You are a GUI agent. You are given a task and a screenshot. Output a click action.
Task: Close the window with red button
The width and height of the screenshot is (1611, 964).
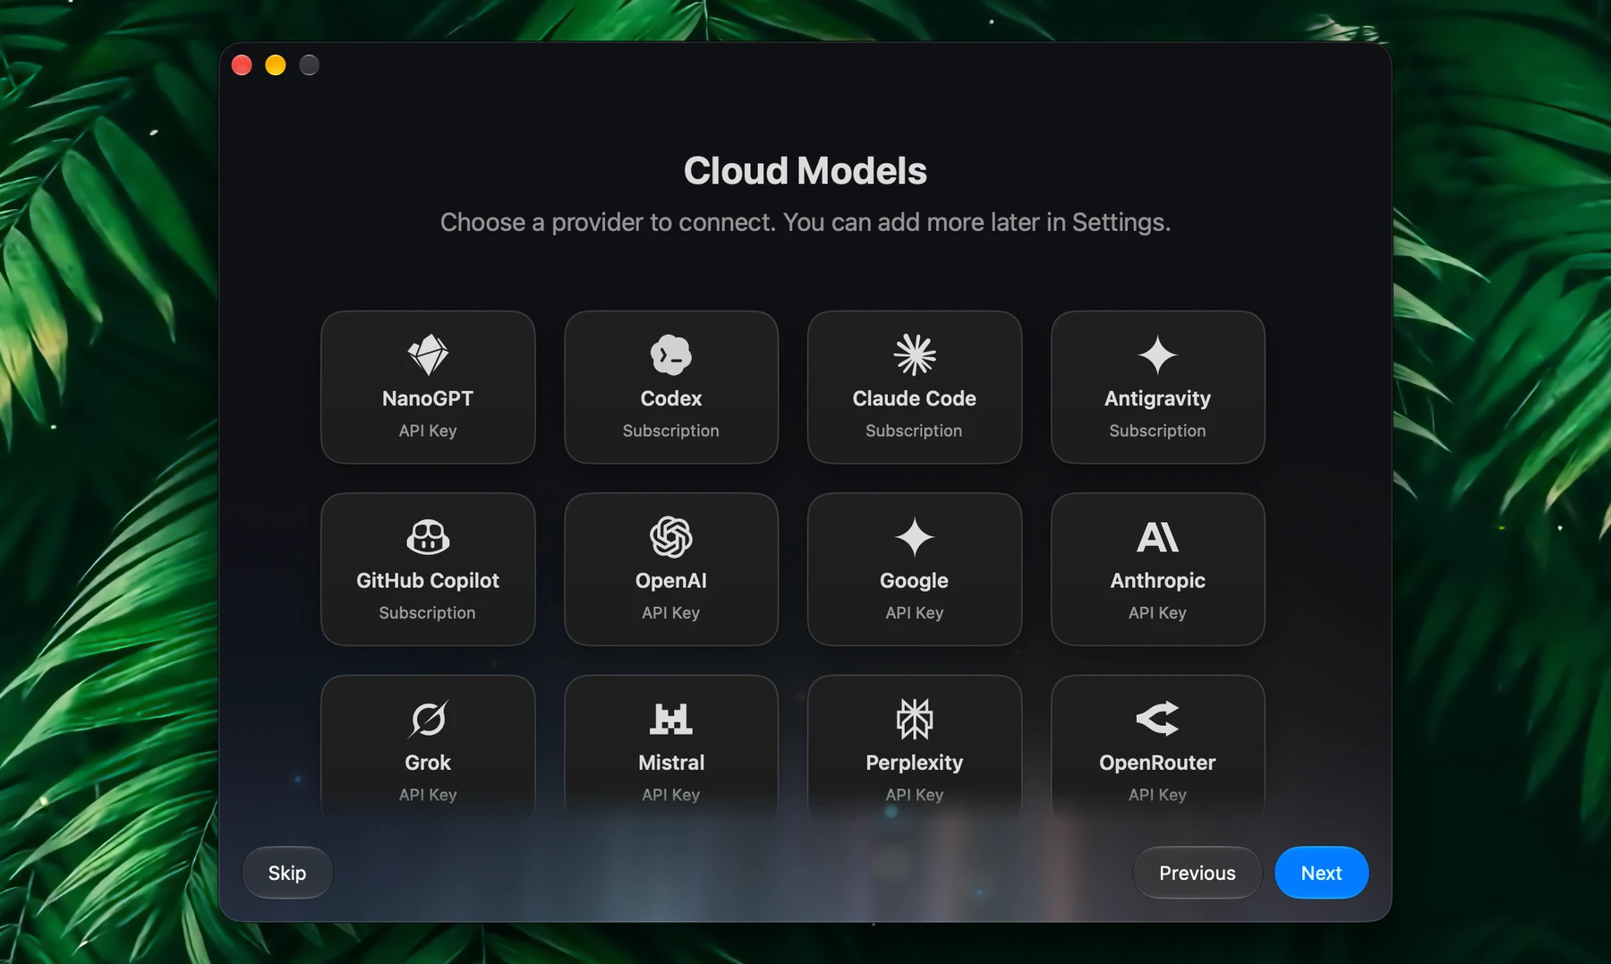coord(242,65)
